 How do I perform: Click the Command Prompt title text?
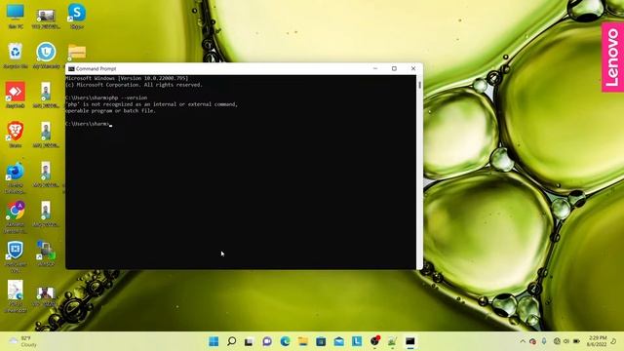pos(96,69)
